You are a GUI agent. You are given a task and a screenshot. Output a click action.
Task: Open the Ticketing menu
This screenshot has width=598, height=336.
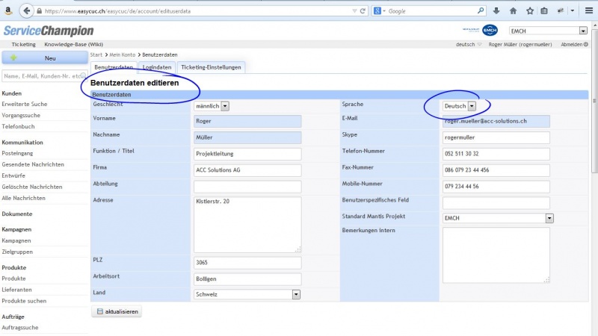[23, 44]
